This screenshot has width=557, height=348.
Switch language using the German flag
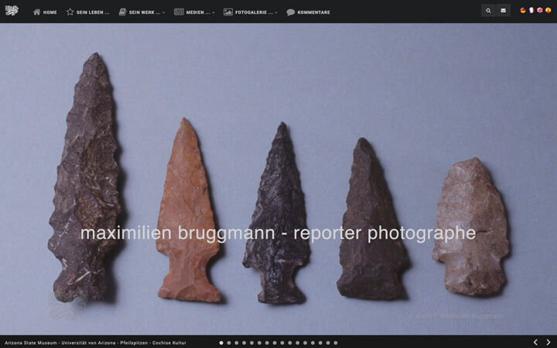[x=523, y=11]
